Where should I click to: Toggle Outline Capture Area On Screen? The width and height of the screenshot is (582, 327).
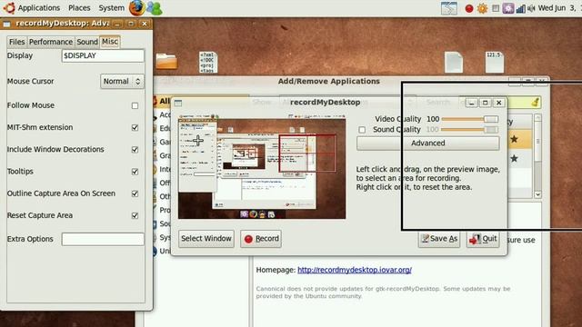pyautogui.click(x=135, y=193)
